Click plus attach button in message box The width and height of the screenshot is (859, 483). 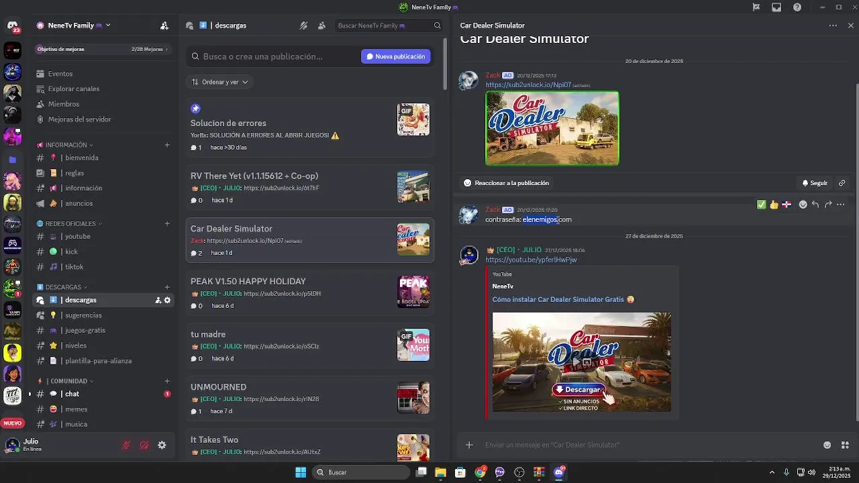(x=469, y=445)
